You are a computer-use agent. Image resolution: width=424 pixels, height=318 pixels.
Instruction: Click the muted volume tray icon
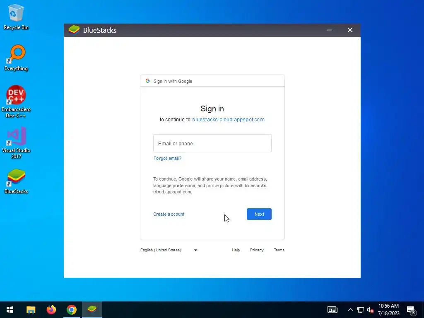click(x=370, y=310)
